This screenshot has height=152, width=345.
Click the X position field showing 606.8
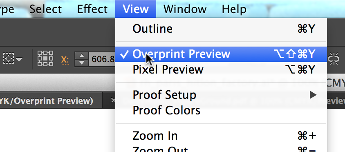coord(102,59)
